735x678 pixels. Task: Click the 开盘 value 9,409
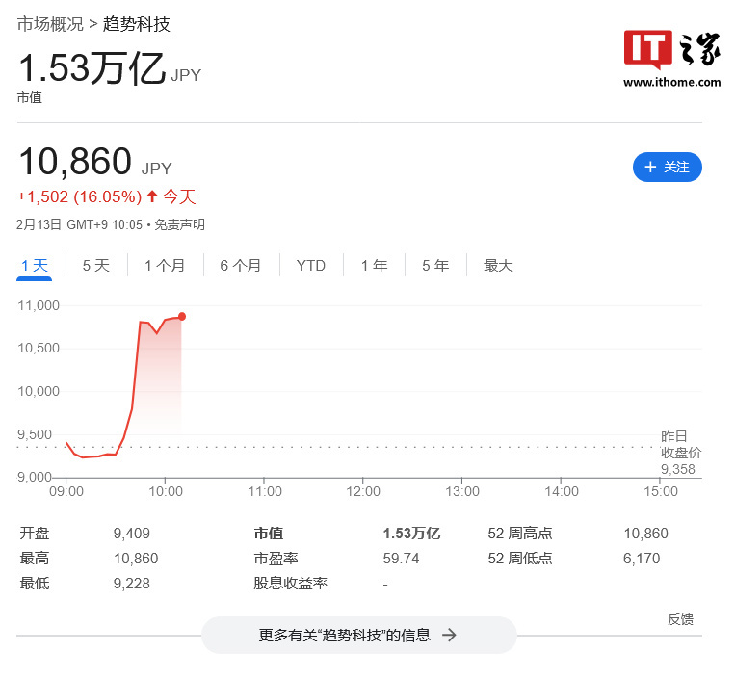point(132,534)
